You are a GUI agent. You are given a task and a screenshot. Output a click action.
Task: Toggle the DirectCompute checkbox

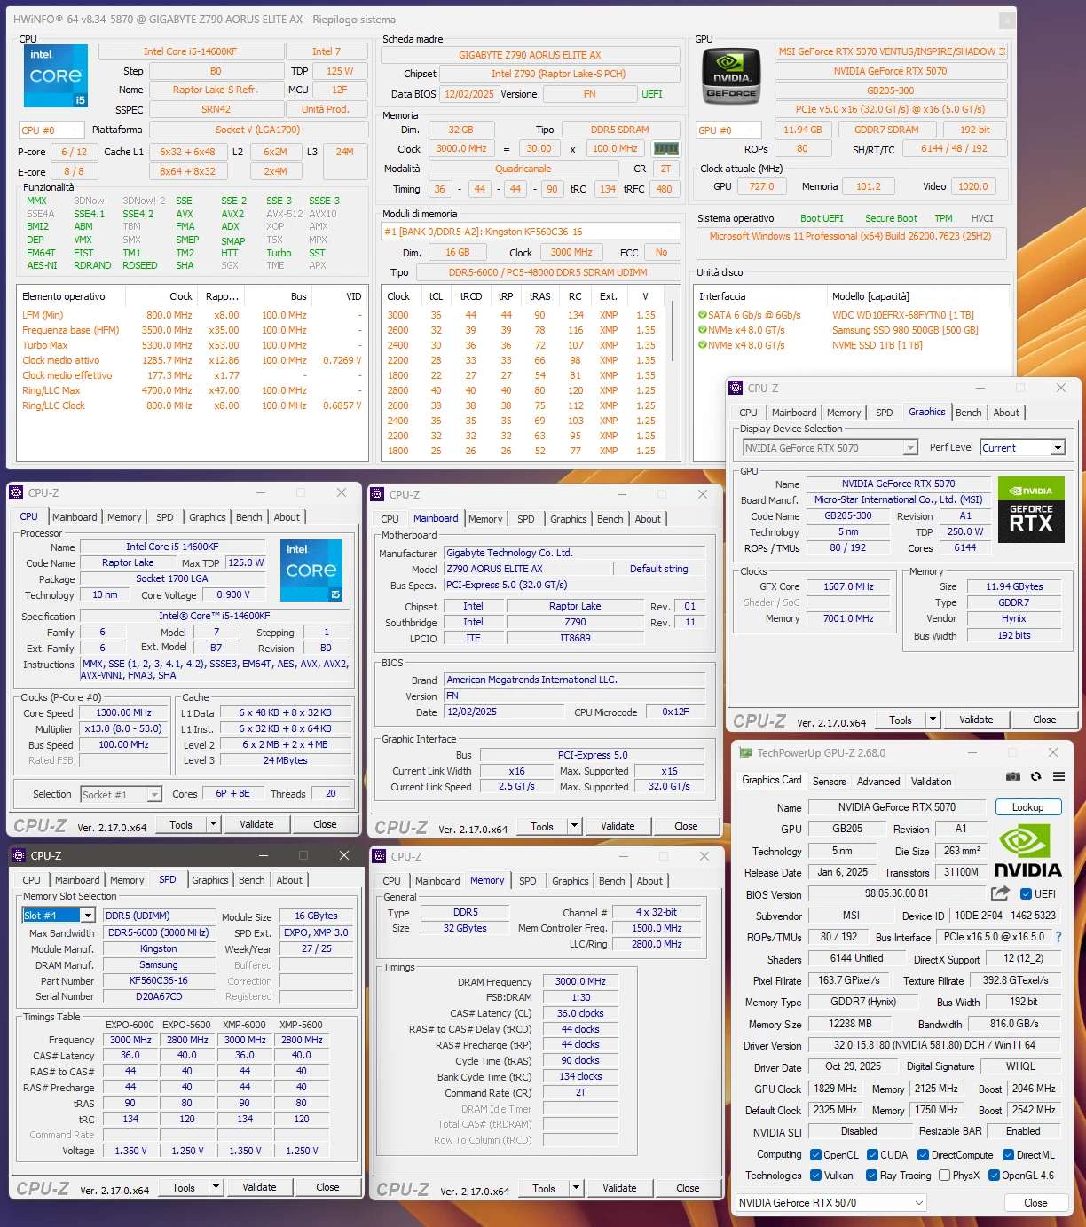(923, 1154)
